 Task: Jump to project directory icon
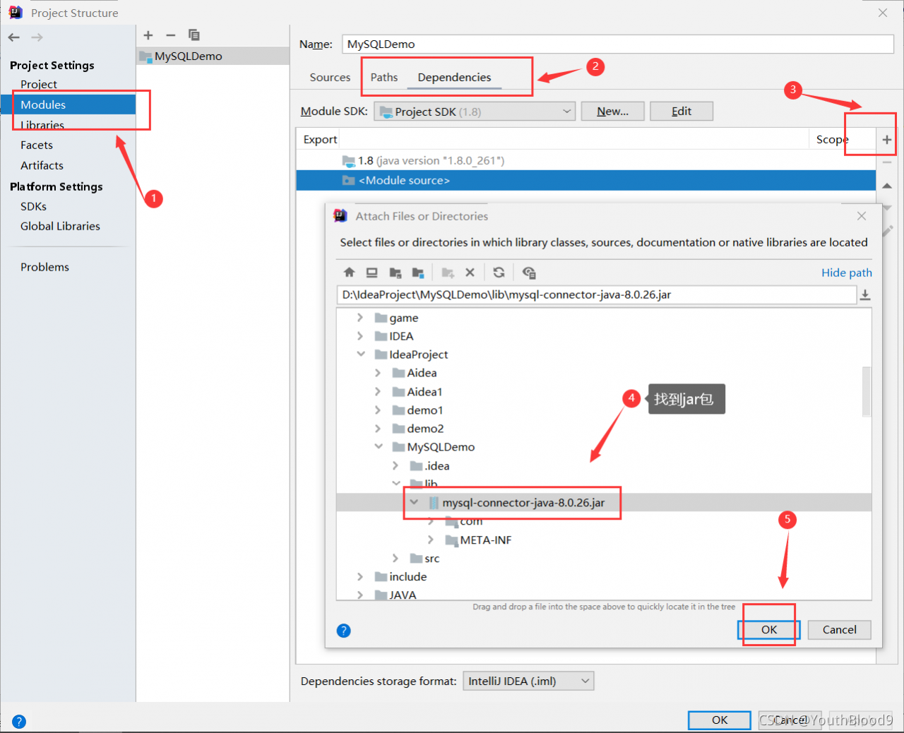395,273
